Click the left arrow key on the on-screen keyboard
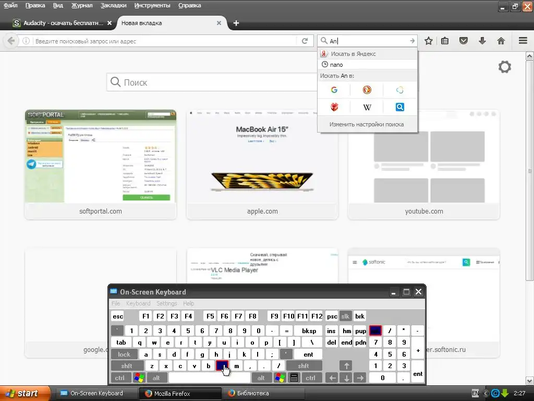Viewport: 534px width, 401px height. [x=332, y=378]
